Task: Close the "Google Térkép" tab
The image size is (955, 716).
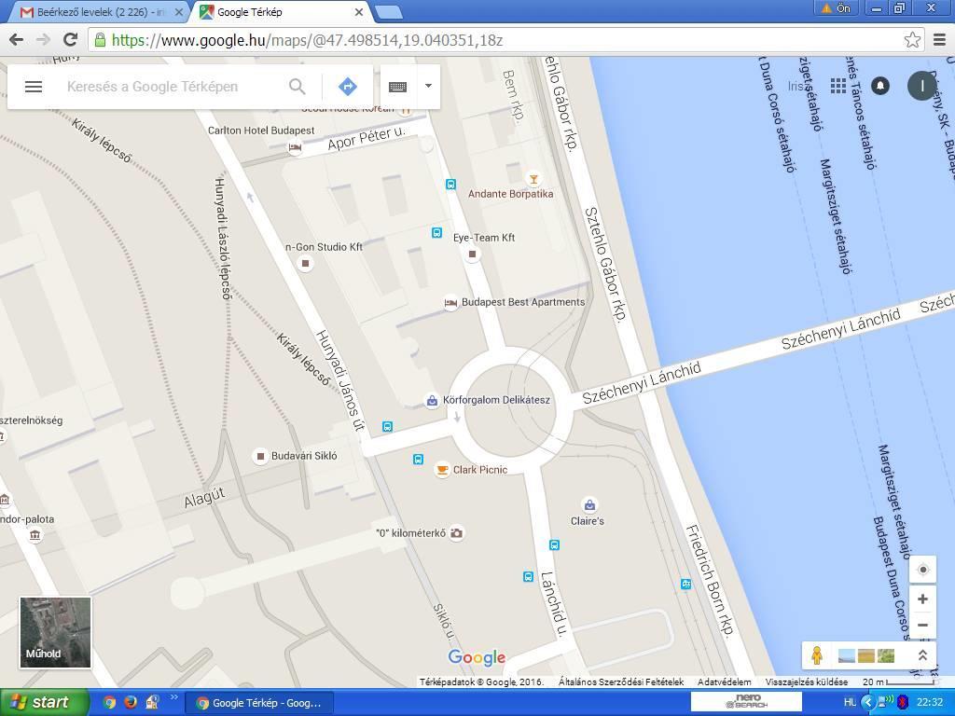Action: point(359,12)
